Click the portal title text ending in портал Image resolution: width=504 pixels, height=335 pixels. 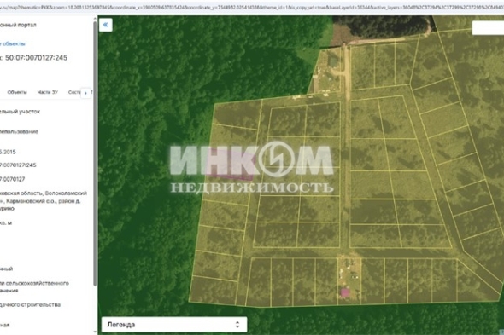(x=18, y=25)
